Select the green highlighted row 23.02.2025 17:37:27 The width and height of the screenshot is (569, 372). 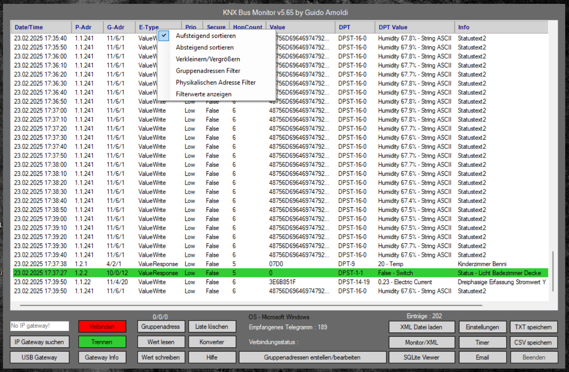click(280, 273)
